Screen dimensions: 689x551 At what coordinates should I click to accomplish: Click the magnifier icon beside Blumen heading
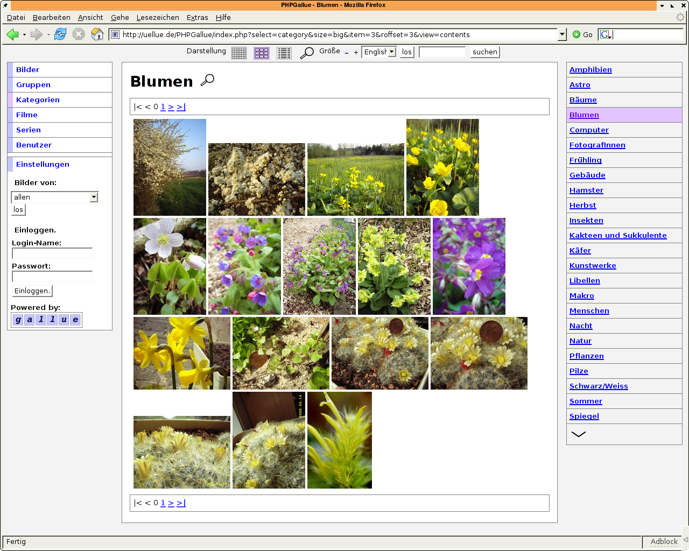click(x=207, y=80)
